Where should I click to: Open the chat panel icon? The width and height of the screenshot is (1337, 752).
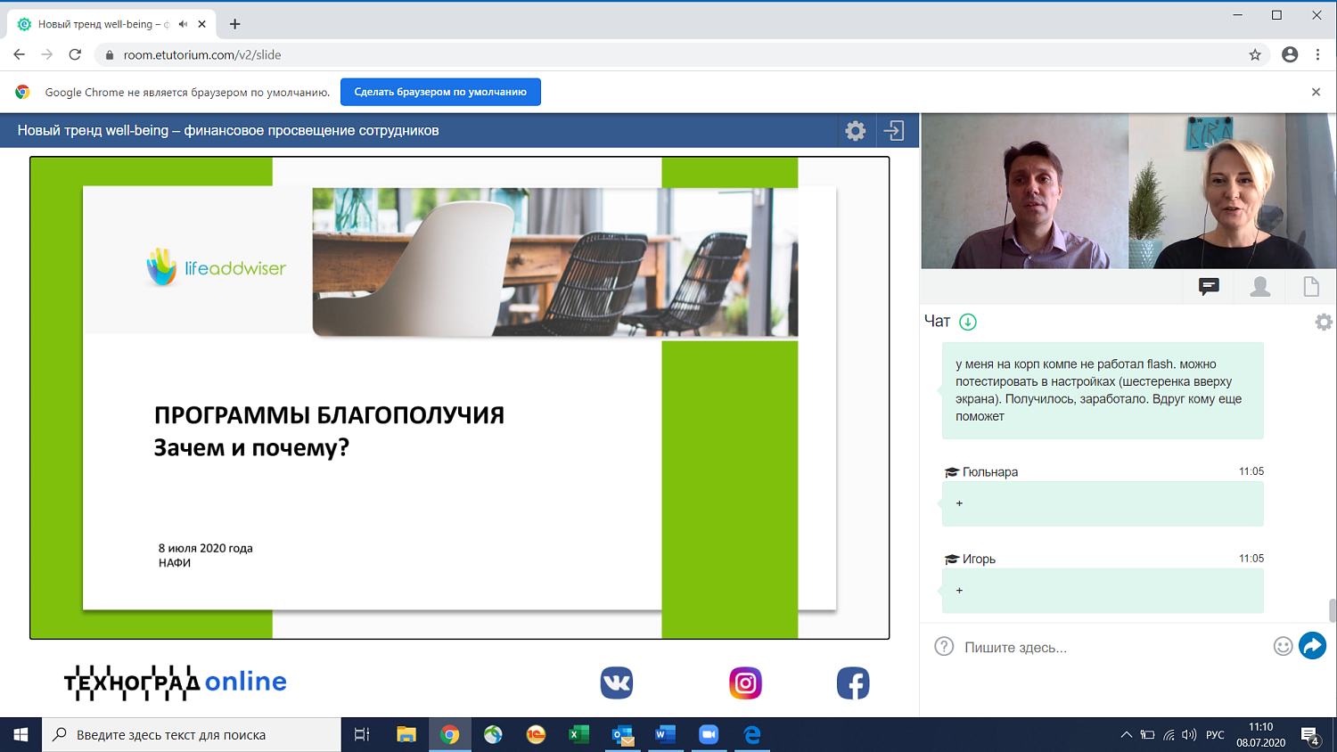click(x=1209, y=286)
